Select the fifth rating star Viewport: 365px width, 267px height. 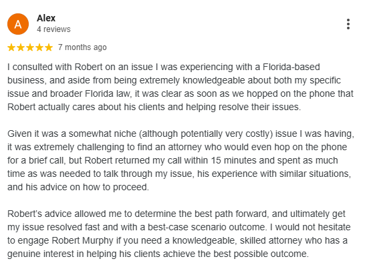(x=49, y=47)
